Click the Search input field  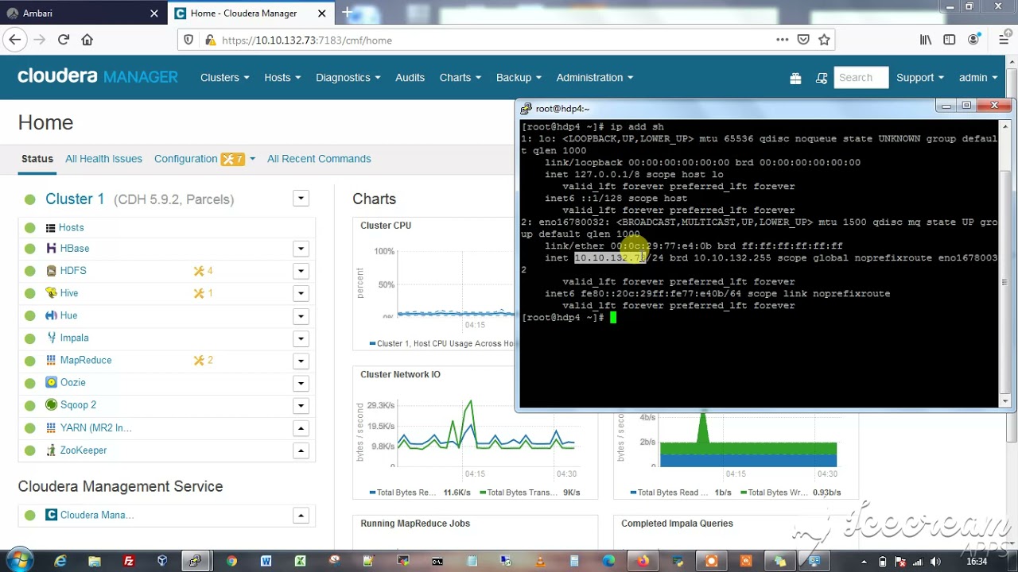[861, 78]
